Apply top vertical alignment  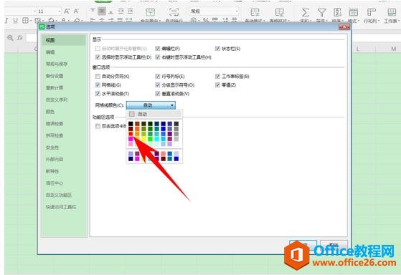[93, 11]
